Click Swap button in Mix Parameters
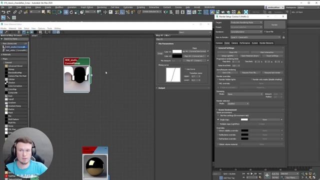320x180 pixels. pos(160,53)
